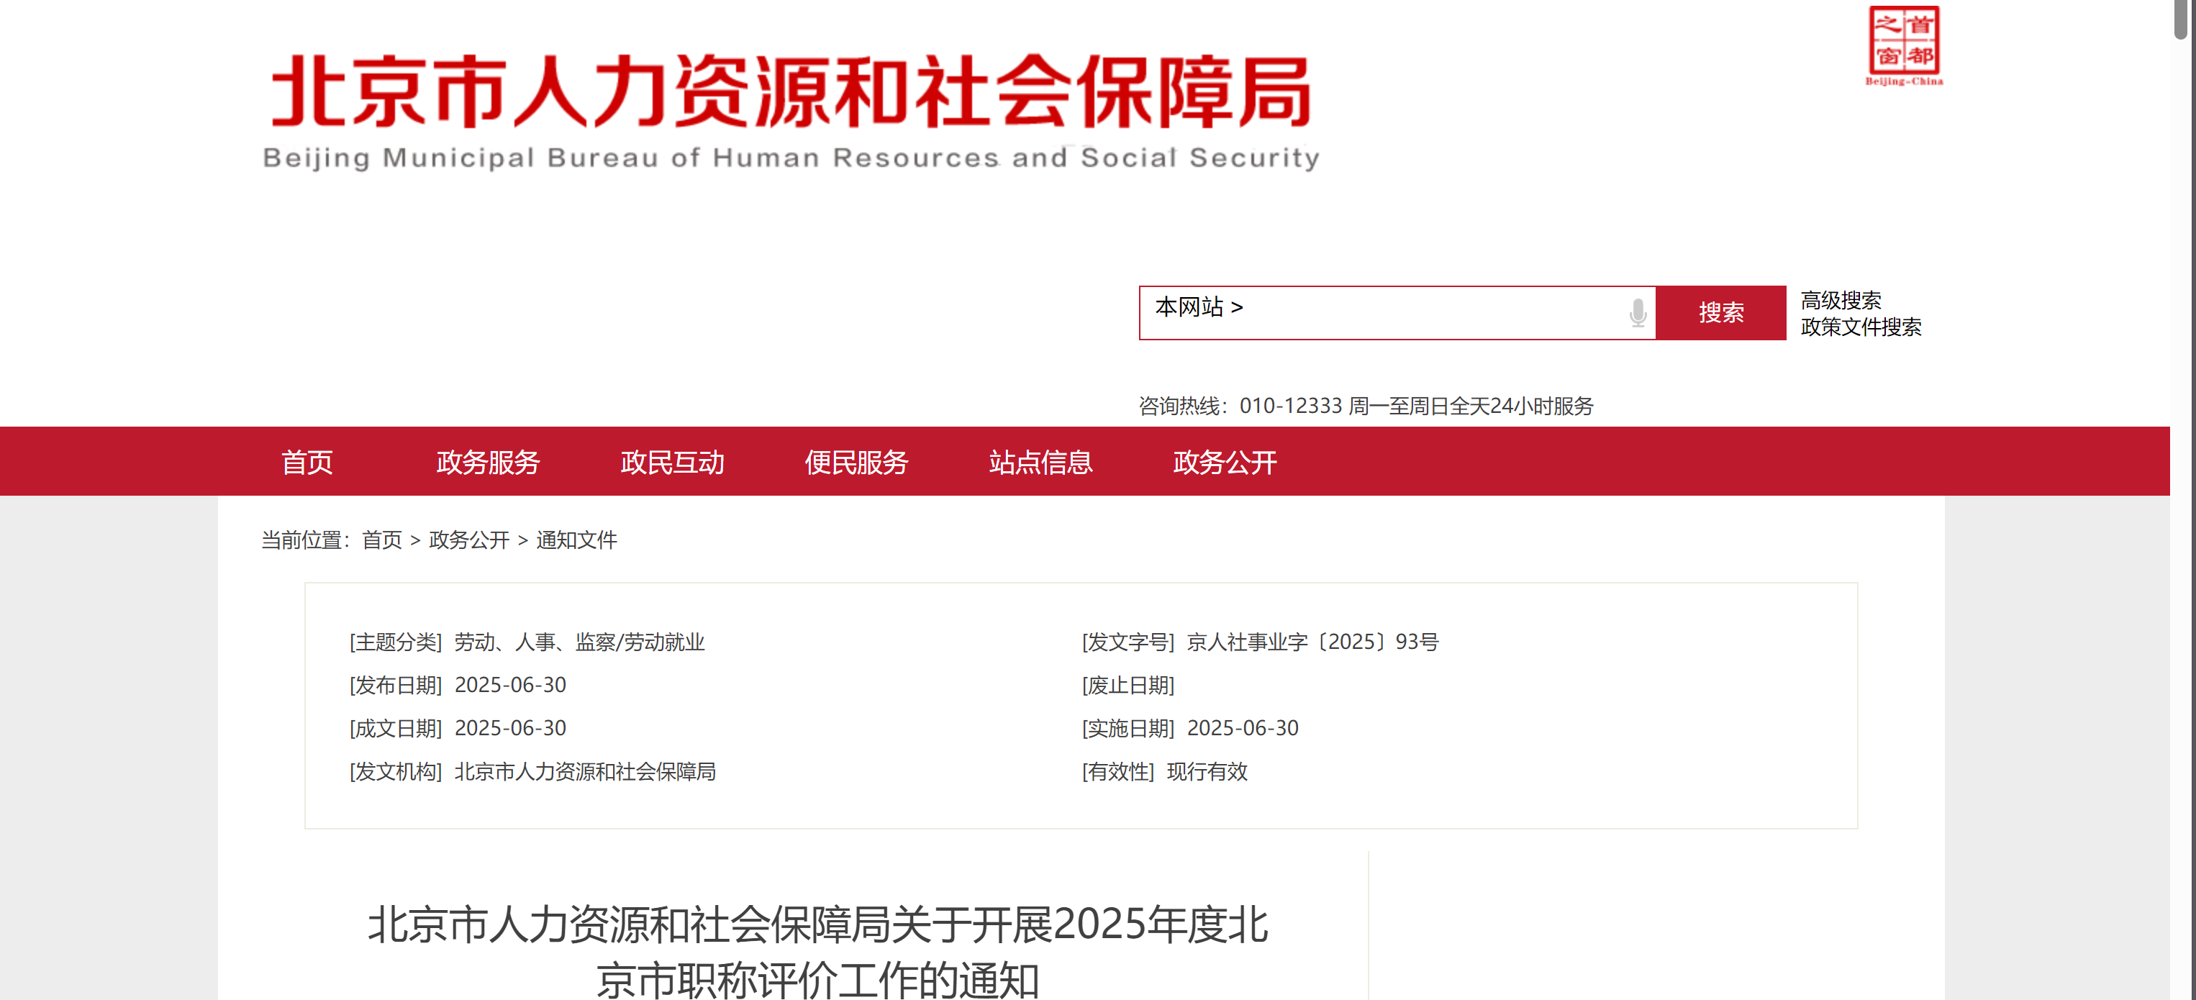Open the 首都之窗 Beijing-China logo

(1904, 46)
